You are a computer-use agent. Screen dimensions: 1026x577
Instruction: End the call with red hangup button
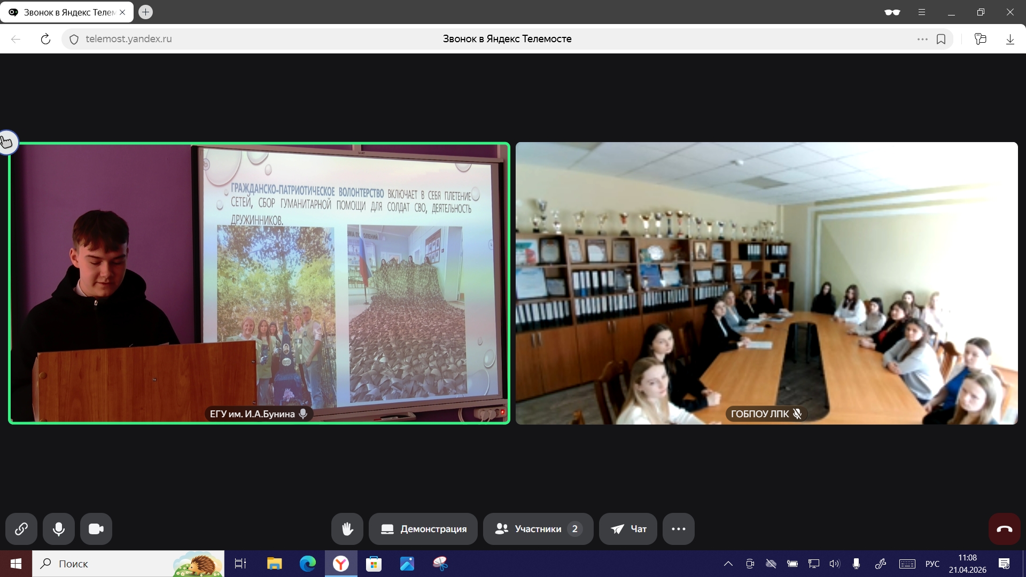tap(1005, 529)
